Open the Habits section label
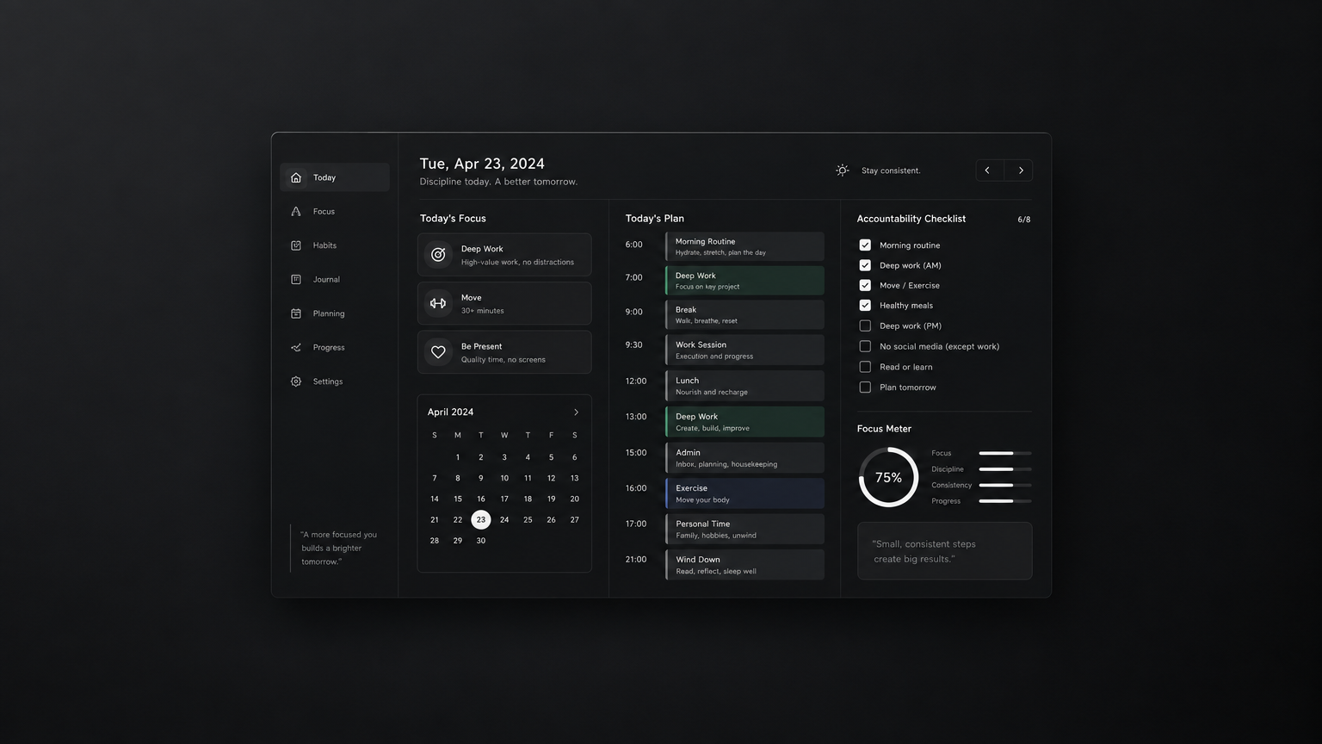 pyautogui.click(x=324, y=245)
